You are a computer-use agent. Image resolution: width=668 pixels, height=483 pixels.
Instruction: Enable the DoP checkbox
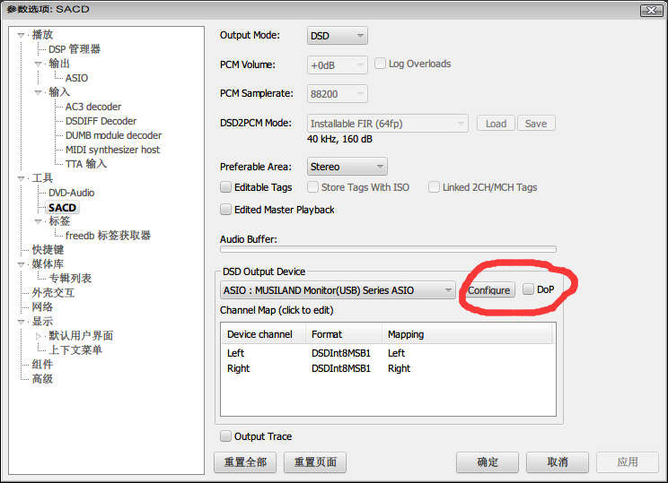coord(529,289)
